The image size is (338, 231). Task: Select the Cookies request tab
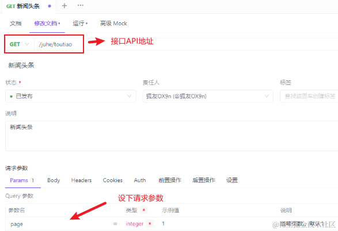tap(112, 180)
